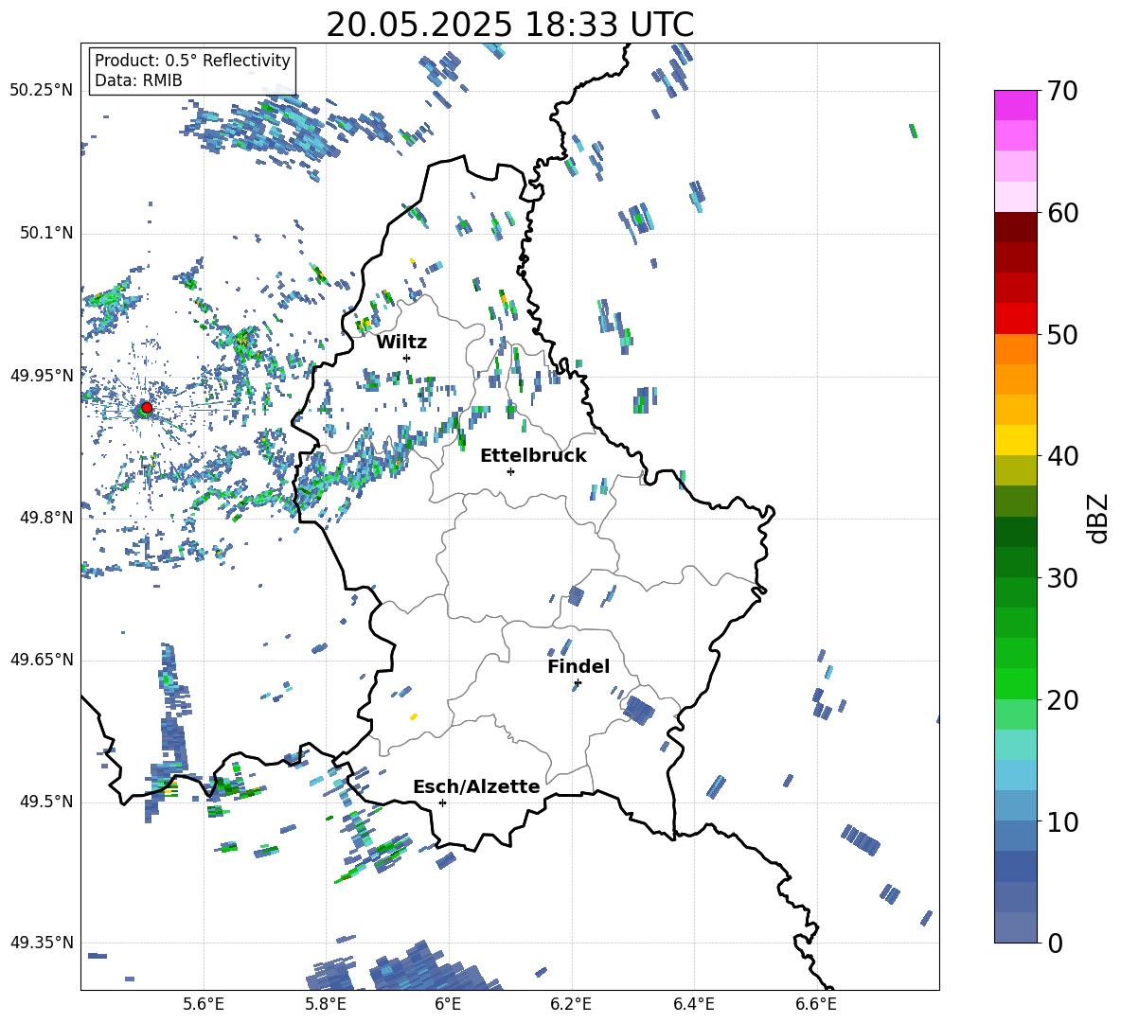
Task: Click the colorbar tick label 0
Action: pyautogui.click(x=1056, y=944)
